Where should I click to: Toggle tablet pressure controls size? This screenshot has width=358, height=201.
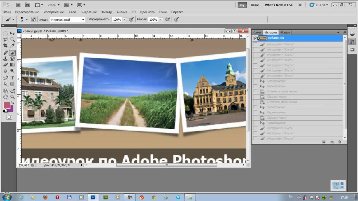(x=176, y=20)
